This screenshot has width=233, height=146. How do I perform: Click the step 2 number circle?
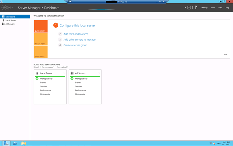tap(60, 34)
